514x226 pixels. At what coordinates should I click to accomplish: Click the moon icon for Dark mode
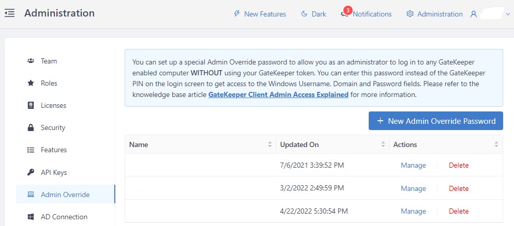pos(305,14)
